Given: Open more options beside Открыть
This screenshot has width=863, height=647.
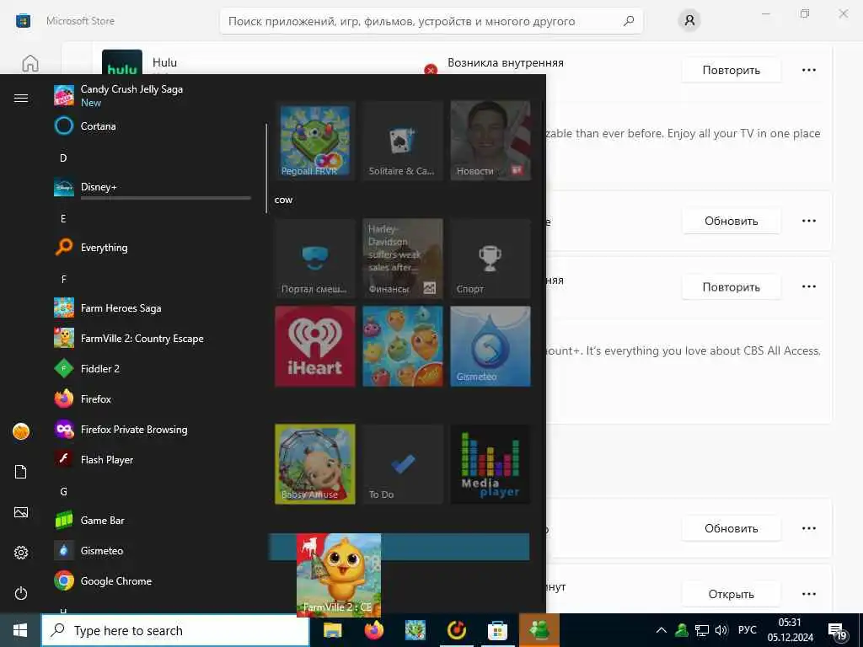Looking at the screenshot, I should pos(808,594).
